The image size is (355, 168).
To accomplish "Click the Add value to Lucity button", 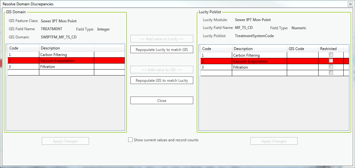I will tap(162, 39).
